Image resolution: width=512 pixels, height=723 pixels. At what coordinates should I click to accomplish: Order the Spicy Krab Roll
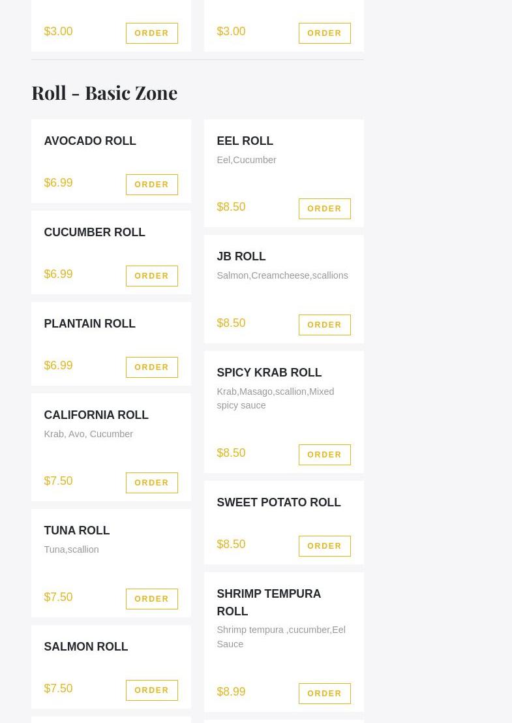tap(324, 455)
